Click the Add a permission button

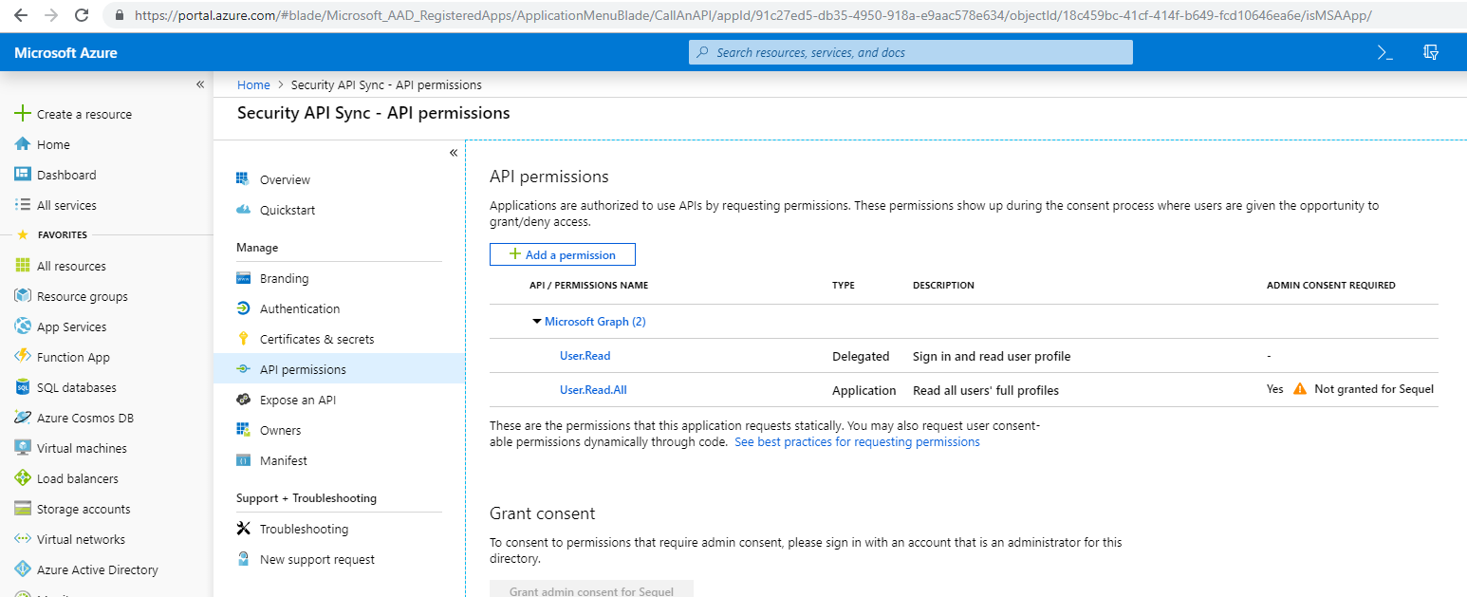(562, 254)
